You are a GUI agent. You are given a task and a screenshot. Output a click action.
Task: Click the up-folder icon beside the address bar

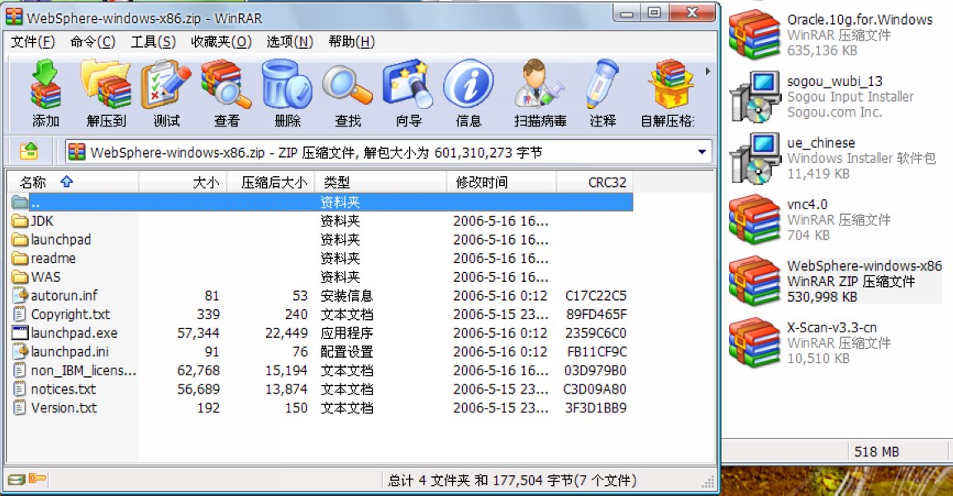click(x=30, y=150)
